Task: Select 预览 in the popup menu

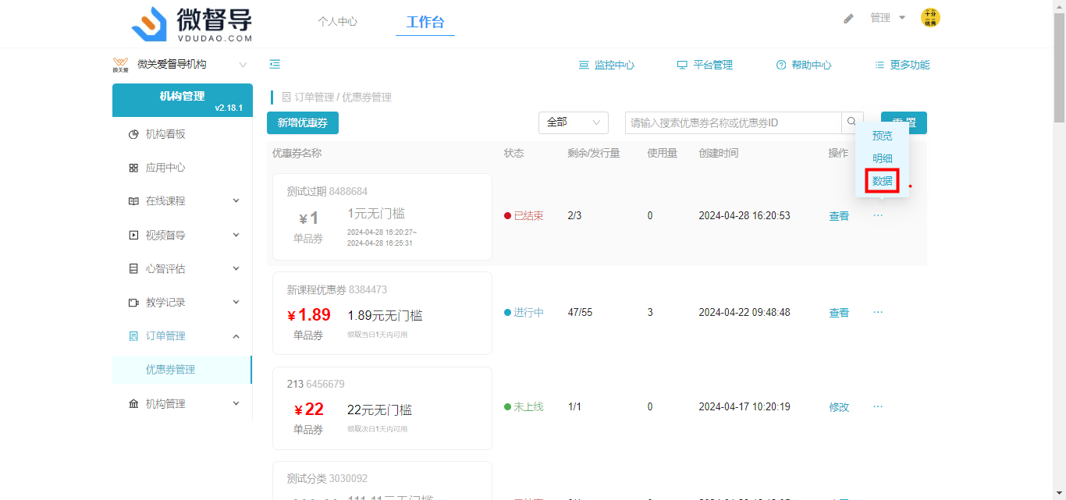Action: coord(883,136)
